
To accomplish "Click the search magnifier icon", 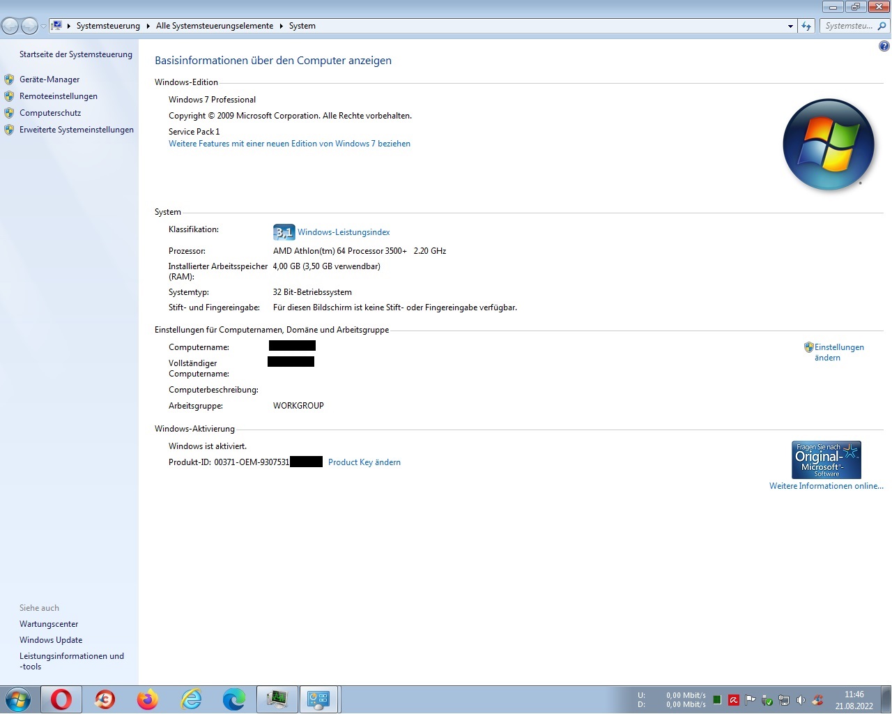I will [882, 26].
